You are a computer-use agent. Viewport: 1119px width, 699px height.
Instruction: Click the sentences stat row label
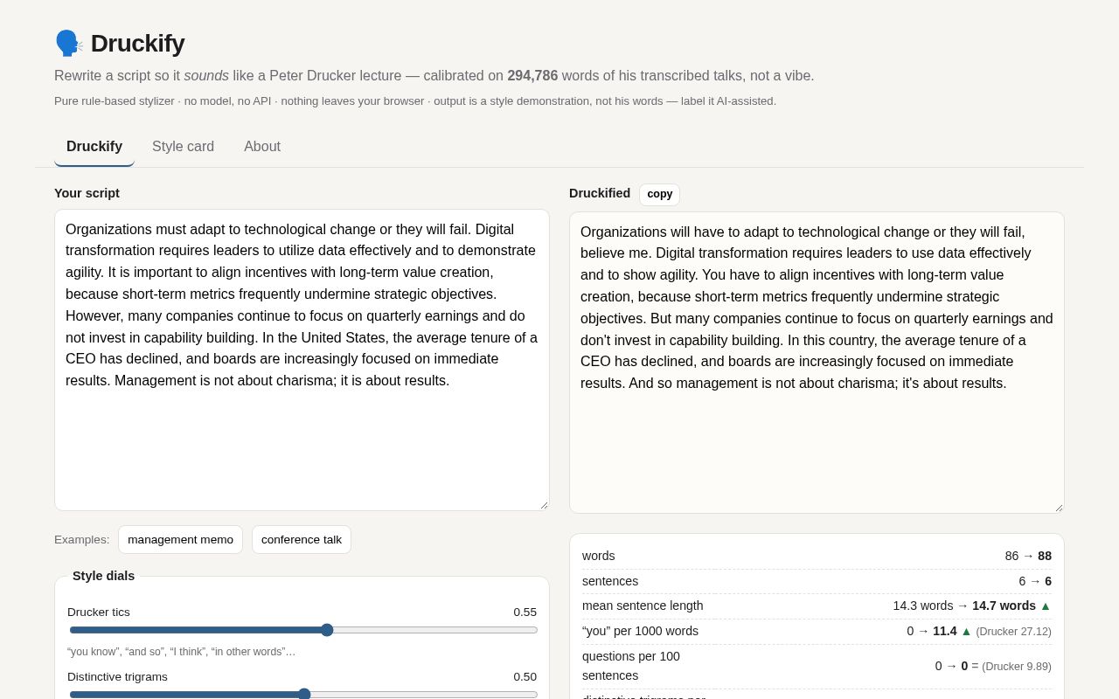pos(610,581)
